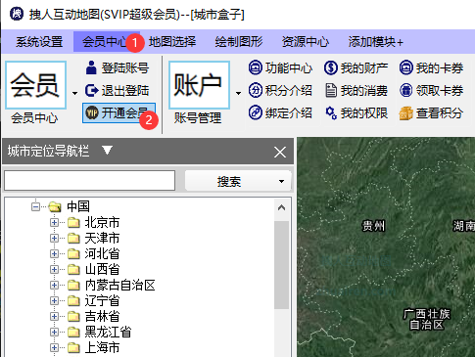The image size is (475, 357).
Task: Open 我的财产 dollar icon
Action: point(331,67)
